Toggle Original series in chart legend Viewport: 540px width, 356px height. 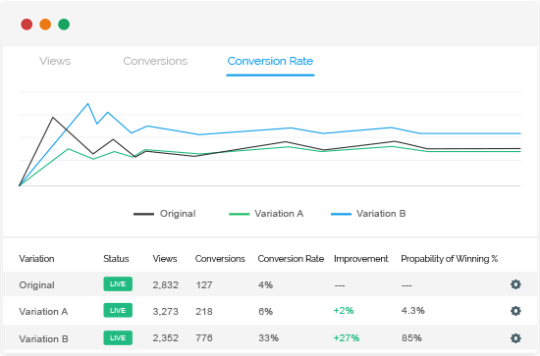165,214
